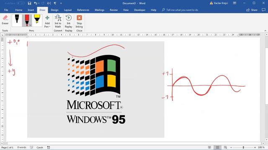Select the yellow highlighter pen
Image resolution: width=268 pixels, height=150 pixels.
[x=37, y=20]
